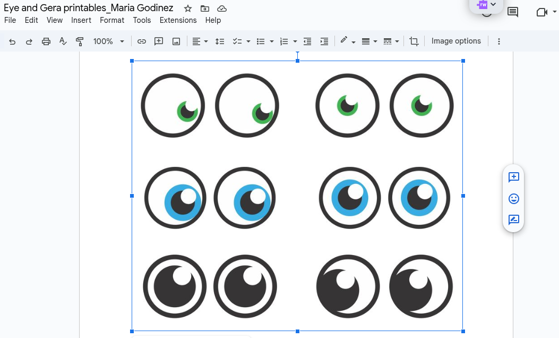Expand the numbered list options arrow
Viewport: 559px width, 338px height.
click(x=295, y=42)
